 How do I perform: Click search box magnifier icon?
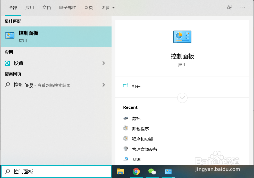(7, 171)
